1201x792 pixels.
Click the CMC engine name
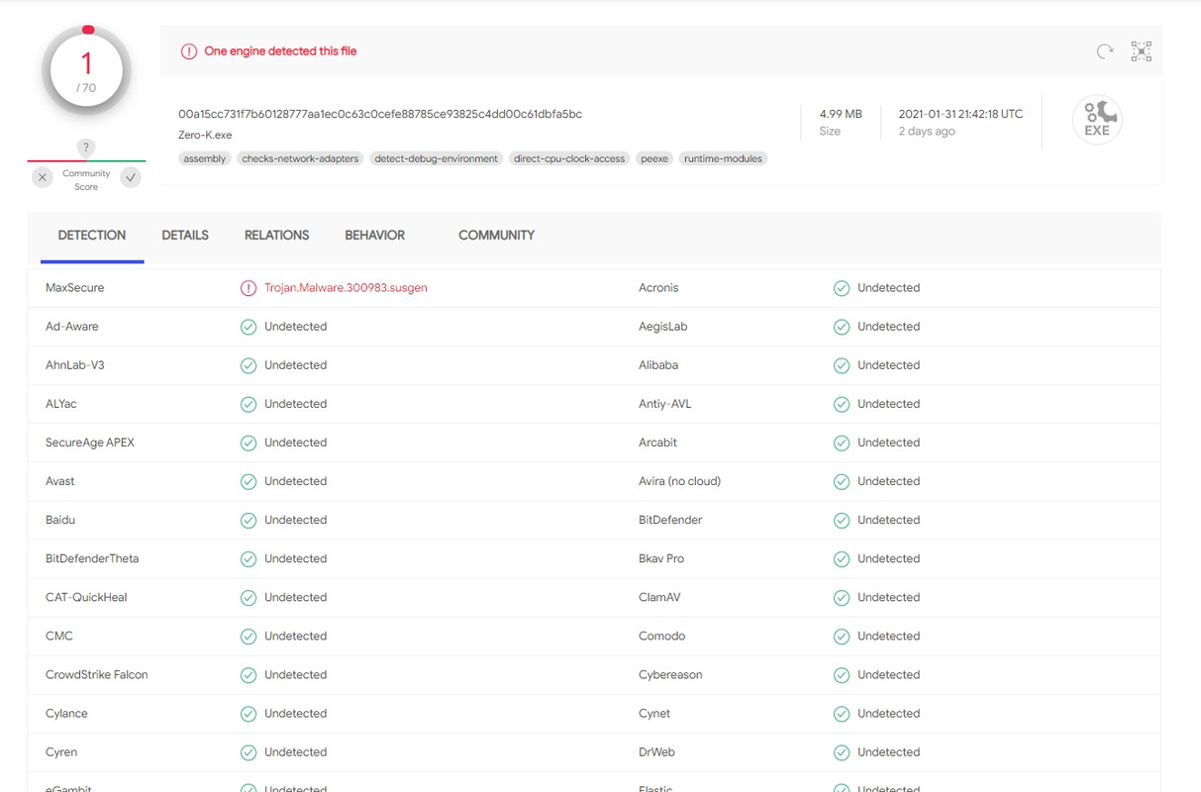[59, 637]
